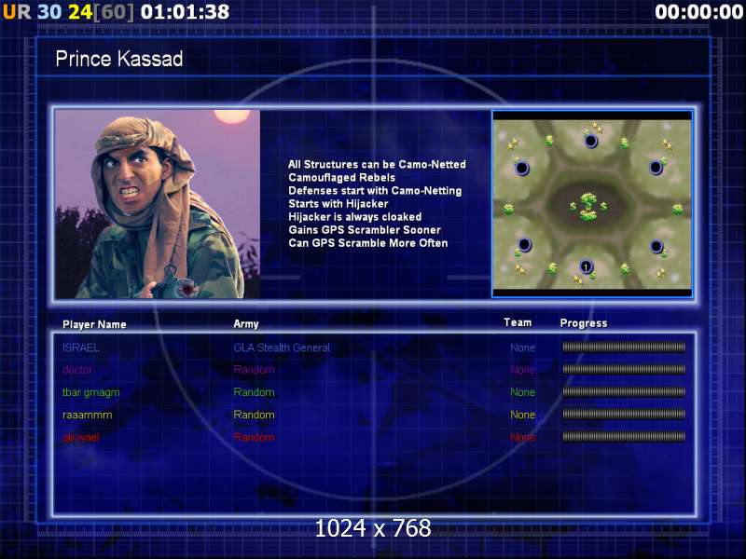
Task: Select player name raaammm
Action: [x=87, y=415]
